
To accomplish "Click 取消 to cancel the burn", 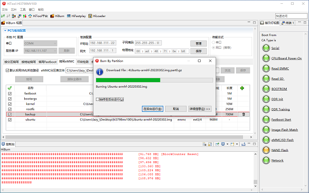I will [x=176, y=109].
